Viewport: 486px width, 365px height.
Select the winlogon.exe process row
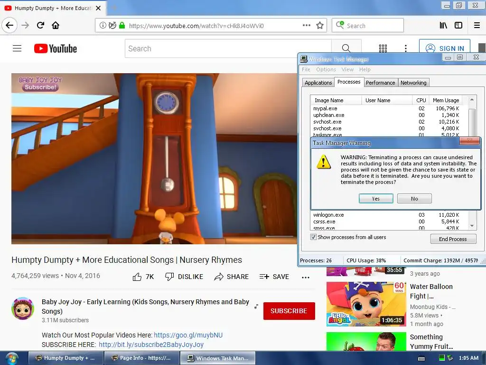pyautogui.click(x=386, y=215)
